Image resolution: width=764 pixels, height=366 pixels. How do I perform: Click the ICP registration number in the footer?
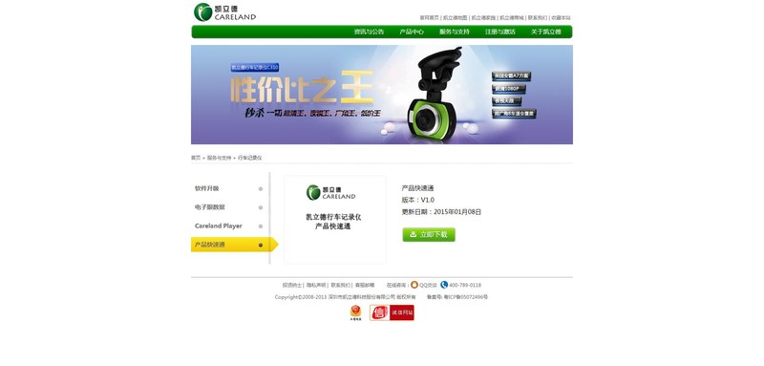(457, 297)
